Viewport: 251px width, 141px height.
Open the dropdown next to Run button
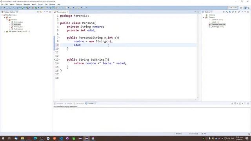pyautogui.click(x=25, y=8)
